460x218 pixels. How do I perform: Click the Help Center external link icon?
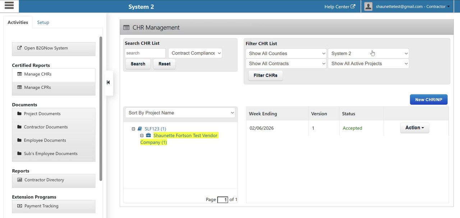(x=353, y=6)
